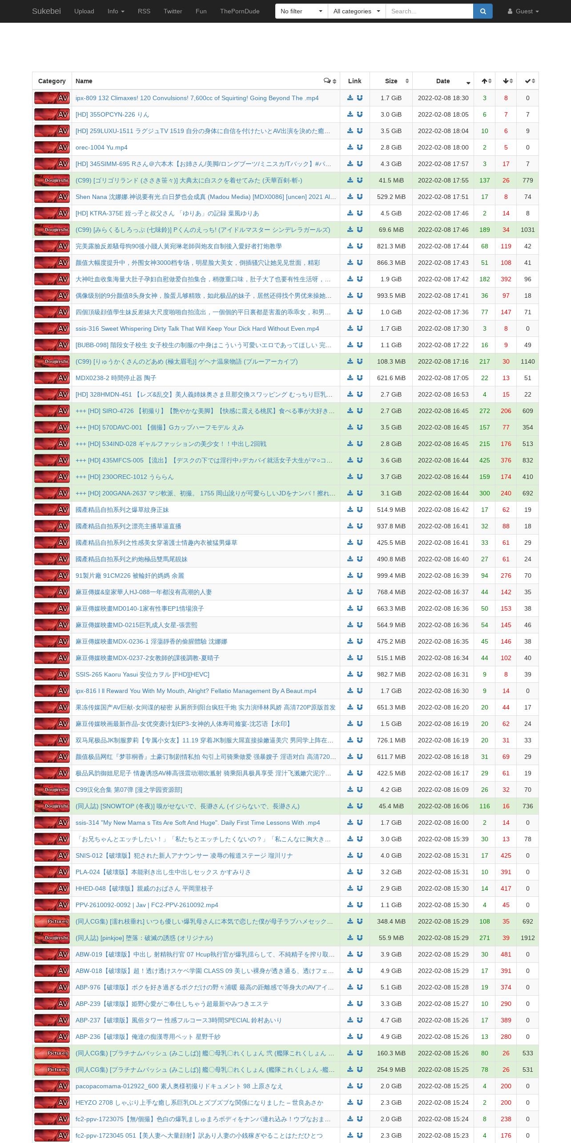
Task: Download torrent for HEYZO 2708 row
Action: pyautogui.click(x=350, y=1102)
